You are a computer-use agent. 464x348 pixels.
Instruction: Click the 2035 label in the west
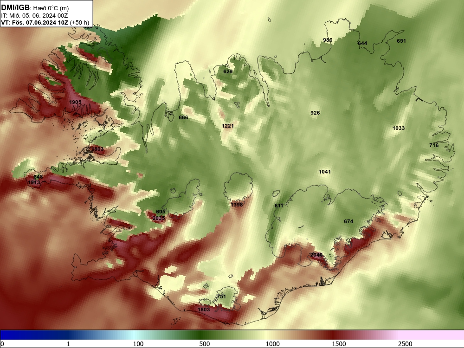tap(159, 218)
